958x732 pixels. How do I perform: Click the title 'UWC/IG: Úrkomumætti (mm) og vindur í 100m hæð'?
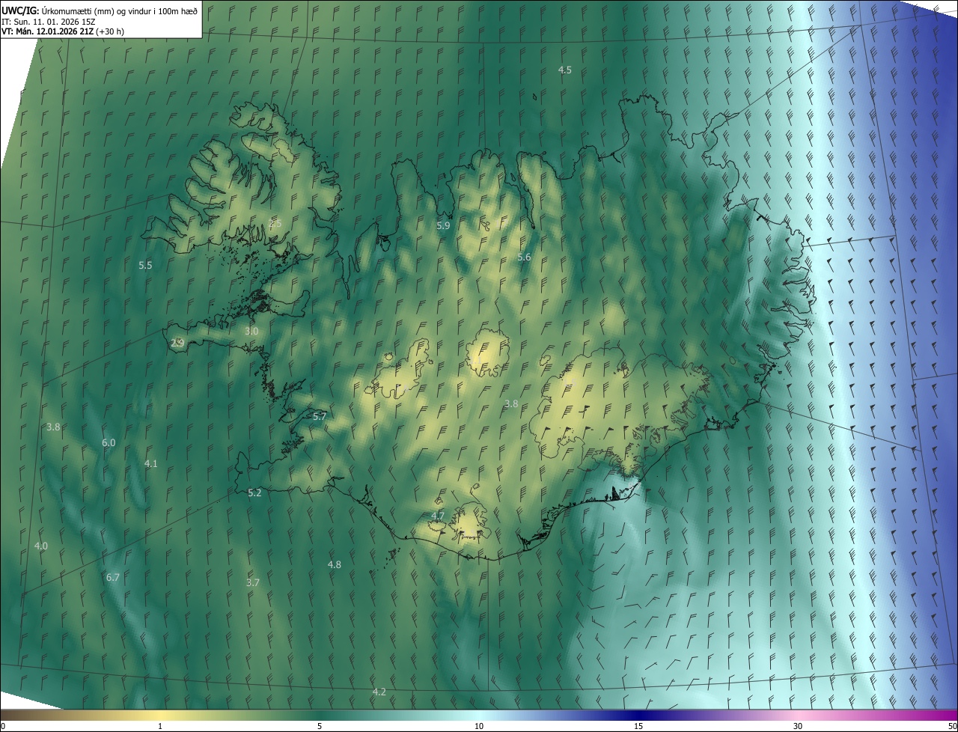tap(100, 10)
